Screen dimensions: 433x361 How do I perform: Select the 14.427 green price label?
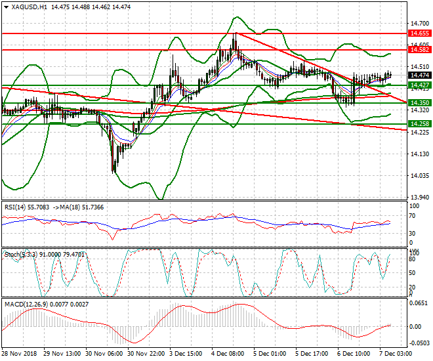click(420, 85)
